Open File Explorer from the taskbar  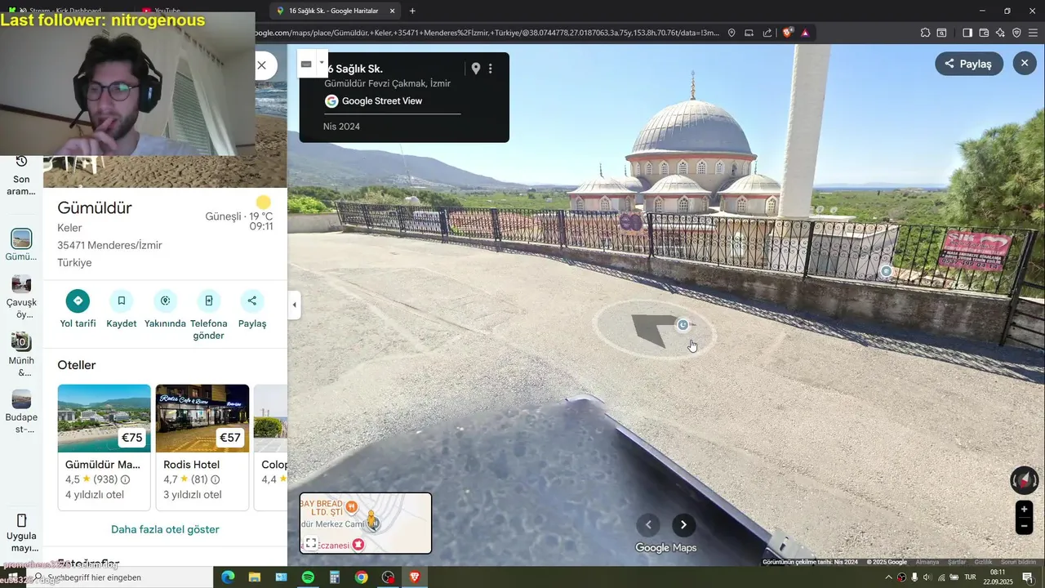[254, 577]
